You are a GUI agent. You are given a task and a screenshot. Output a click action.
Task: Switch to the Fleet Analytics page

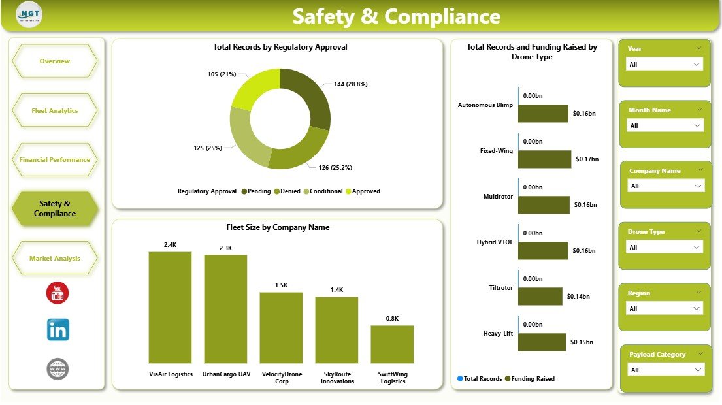(x=55, y=110)
